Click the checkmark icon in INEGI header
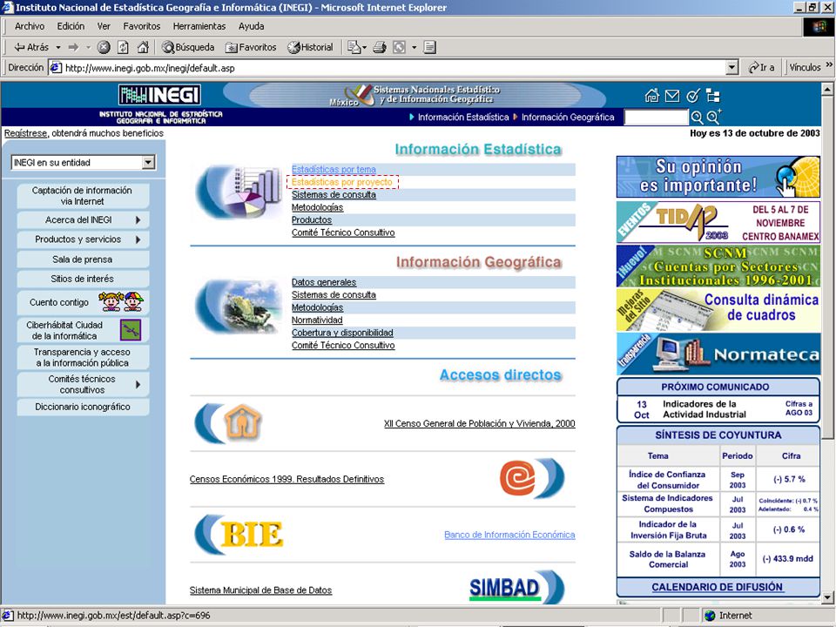 [692, 96]
